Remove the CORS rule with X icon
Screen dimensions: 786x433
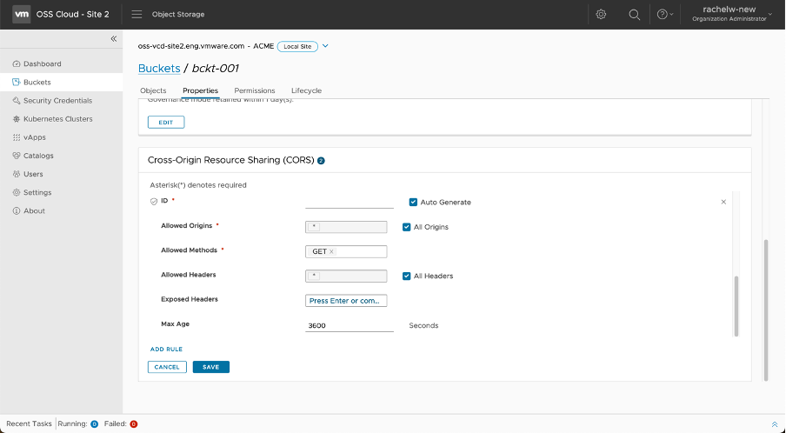pos(723,202)
